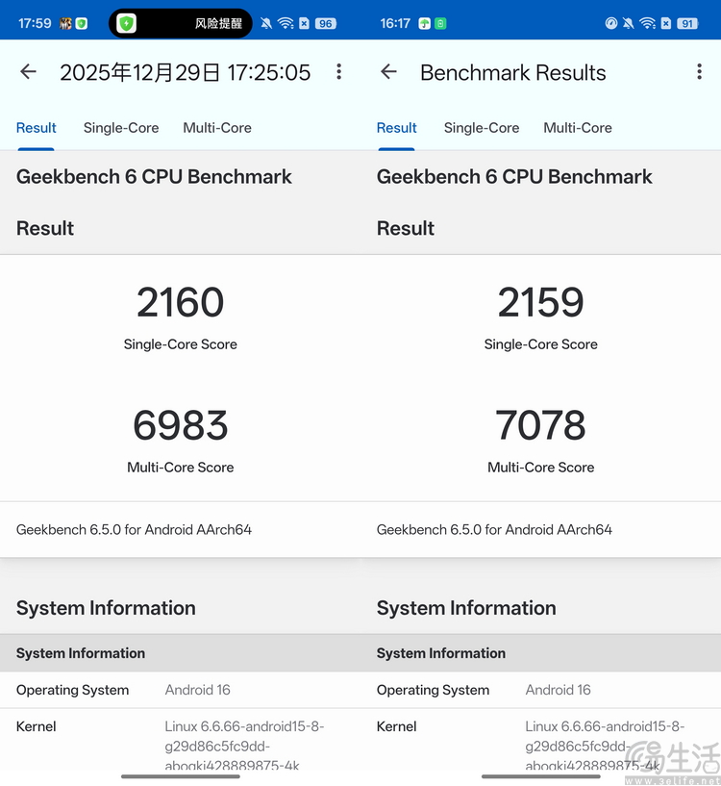Switch to Multi-Core tab on left screen
Screen dimensions: 721x786
coord(217,128)
